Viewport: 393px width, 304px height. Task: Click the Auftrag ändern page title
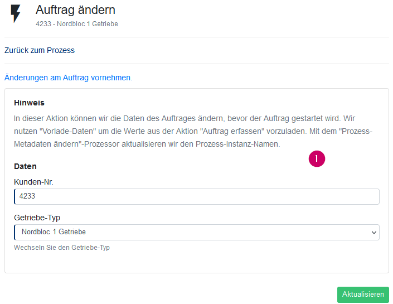tap(75, 10)
